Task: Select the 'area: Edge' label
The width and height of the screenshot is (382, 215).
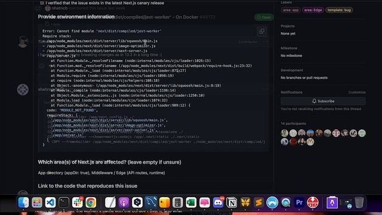Action: [x=313, y=10]
